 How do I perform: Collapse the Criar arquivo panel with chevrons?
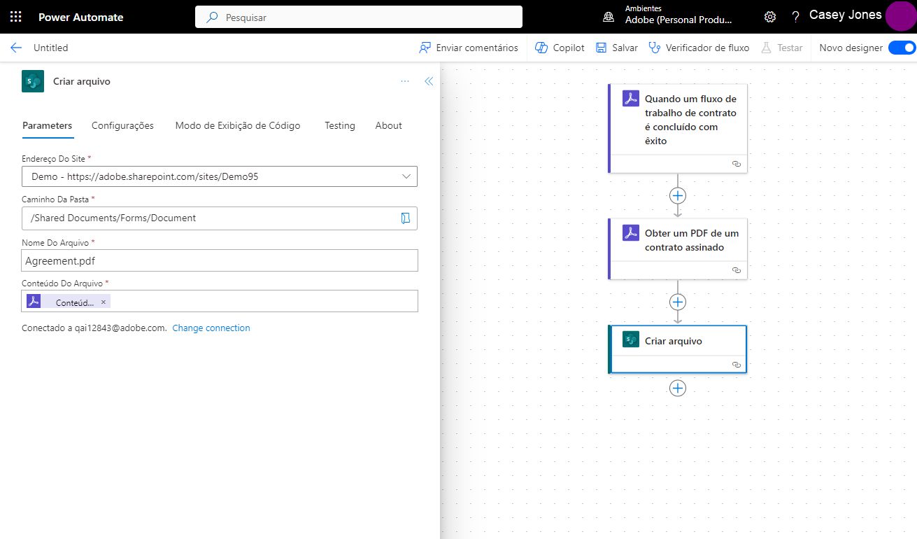point(429,81)
